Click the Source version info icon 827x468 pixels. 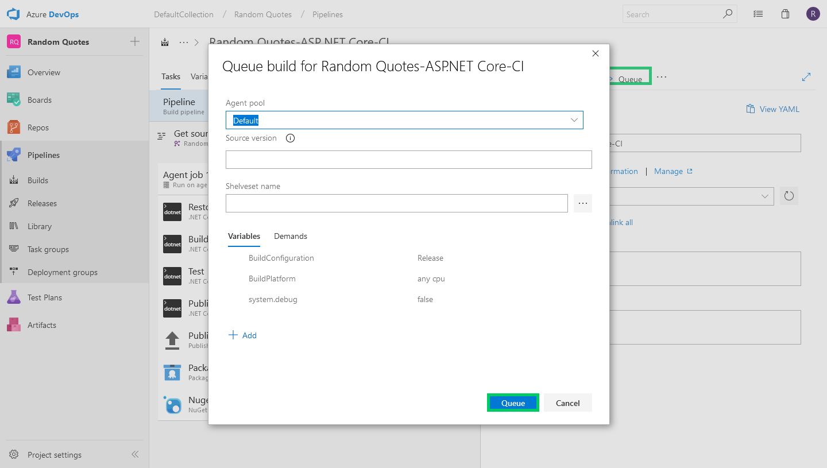pos(290,138)
